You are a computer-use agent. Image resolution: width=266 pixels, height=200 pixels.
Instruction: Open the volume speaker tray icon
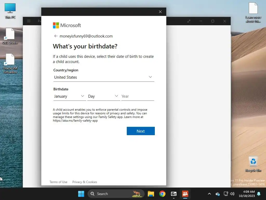[x=232, y=194]
